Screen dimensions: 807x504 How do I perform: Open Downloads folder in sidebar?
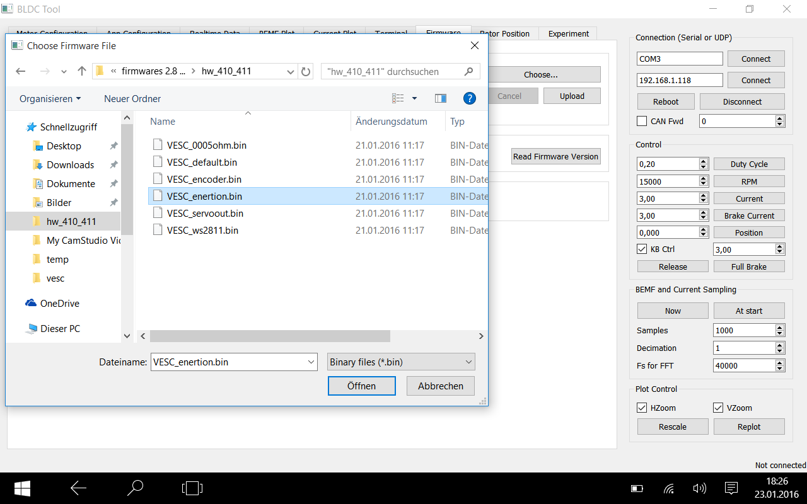(x=70, y=165)
